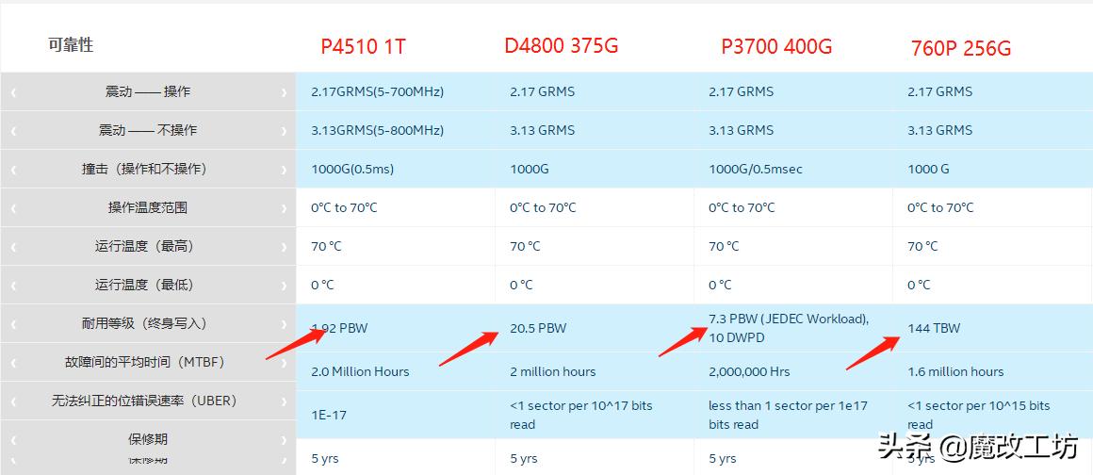Select row label 震动——操作
Viewport: 1093px width, 475px height.
[x=148, y=91]
